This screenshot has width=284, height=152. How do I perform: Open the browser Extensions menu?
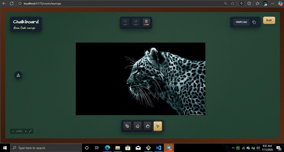click(x=249, y=4)
